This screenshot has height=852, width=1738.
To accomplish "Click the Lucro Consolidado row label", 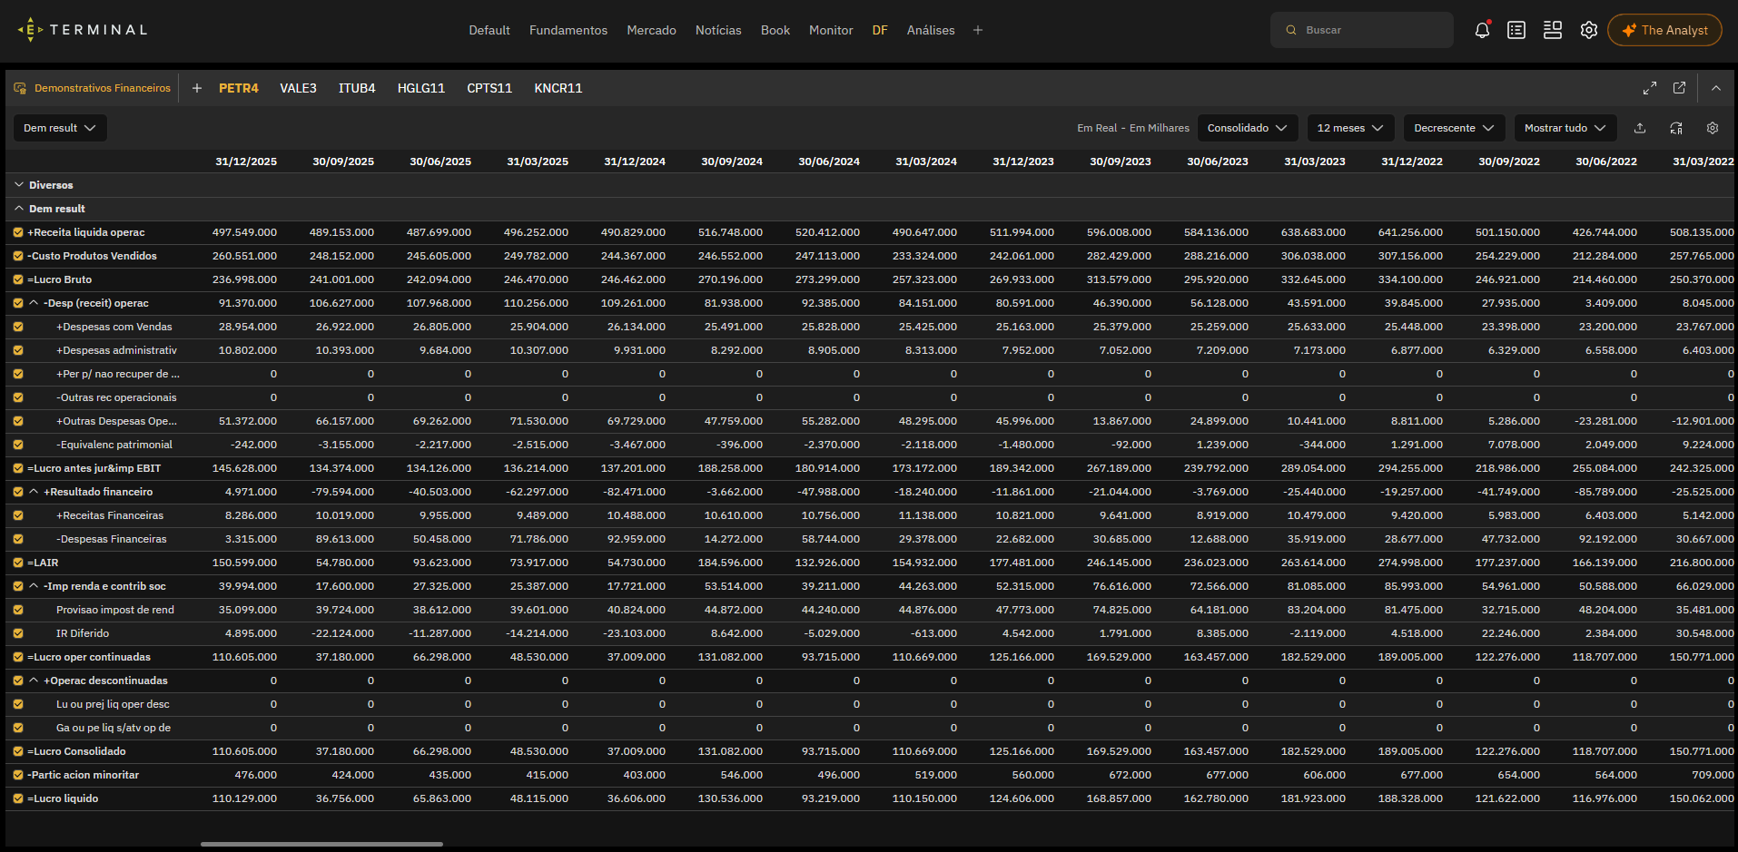I will [x=76, y=751].
